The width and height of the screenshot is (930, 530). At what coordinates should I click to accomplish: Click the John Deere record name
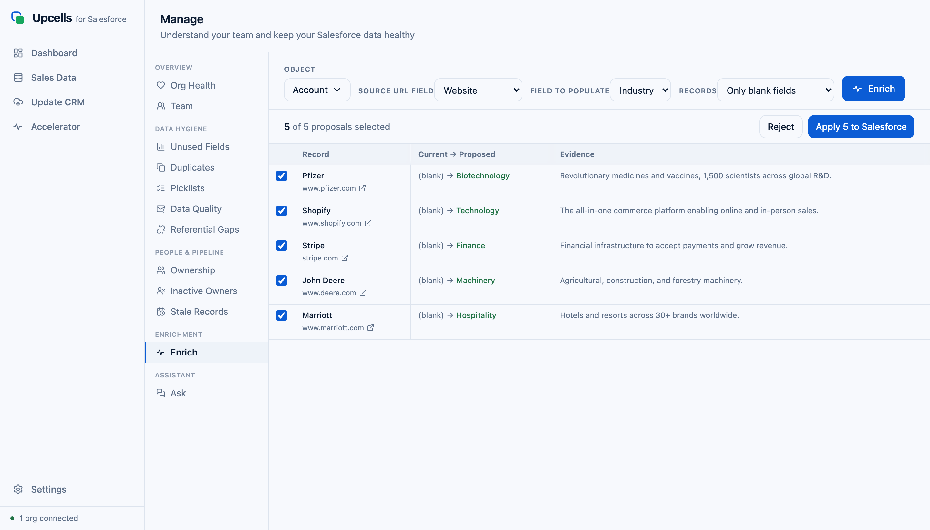[x=323, y=281]
